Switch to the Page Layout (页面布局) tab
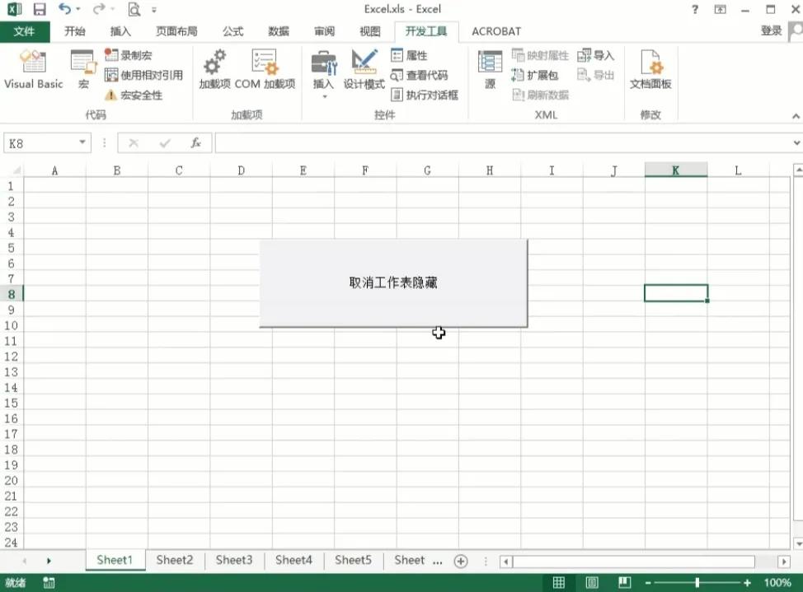 [176, 32]
